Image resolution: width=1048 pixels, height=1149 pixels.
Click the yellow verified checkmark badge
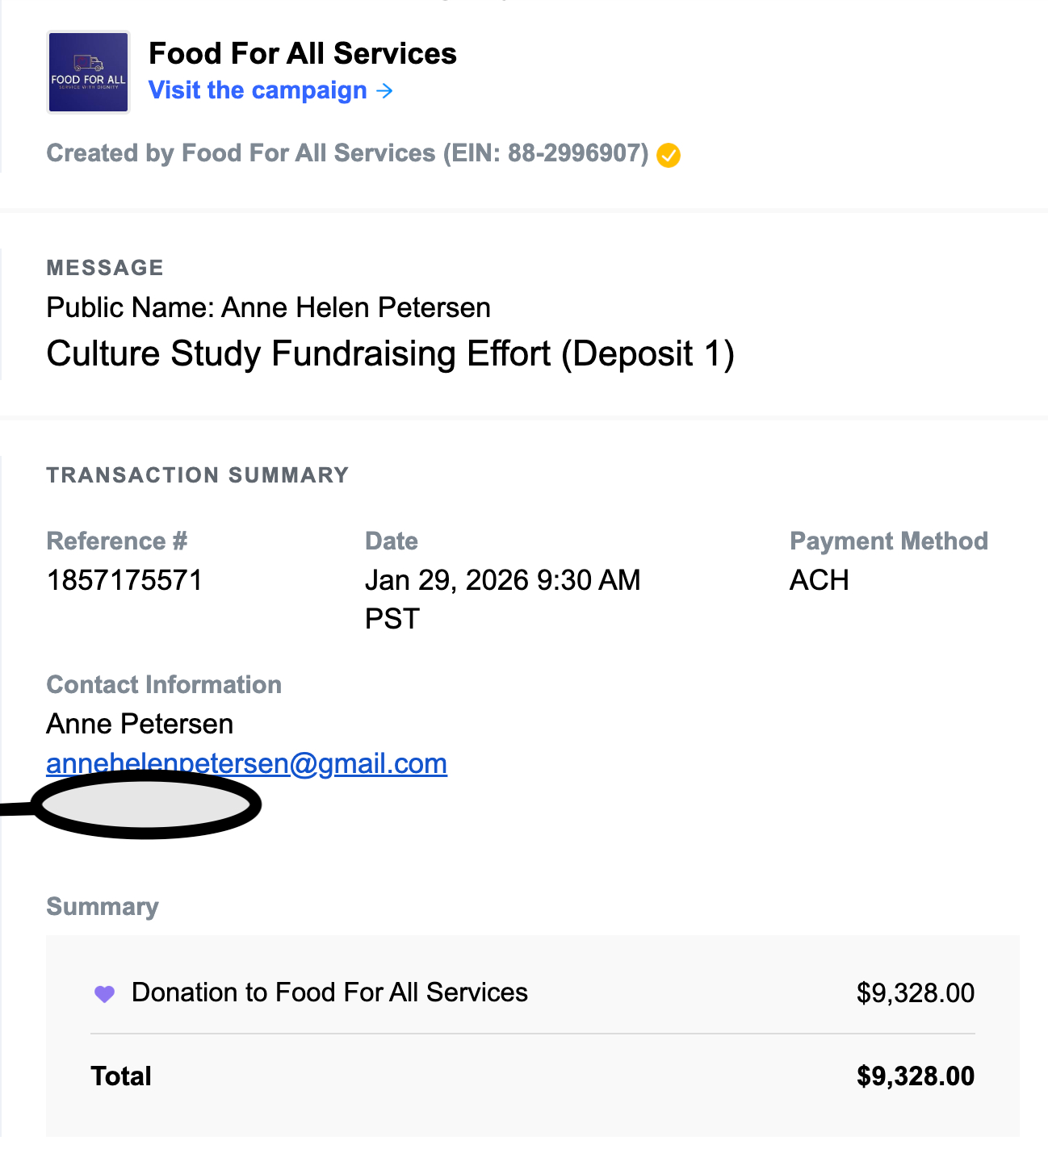[669, 155]
